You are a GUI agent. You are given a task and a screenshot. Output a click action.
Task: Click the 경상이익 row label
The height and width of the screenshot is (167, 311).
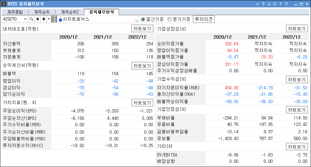[x=12, y=88]
